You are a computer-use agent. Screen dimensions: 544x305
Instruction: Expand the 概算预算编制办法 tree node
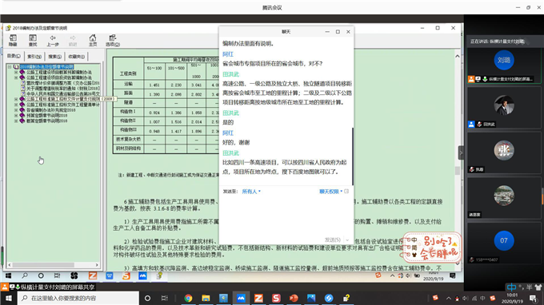[x=16, y=73]
